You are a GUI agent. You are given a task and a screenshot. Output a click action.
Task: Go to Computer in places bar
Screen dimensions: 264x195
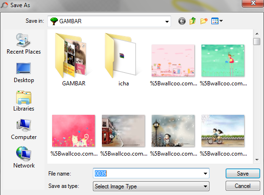[x=24, y=130]
